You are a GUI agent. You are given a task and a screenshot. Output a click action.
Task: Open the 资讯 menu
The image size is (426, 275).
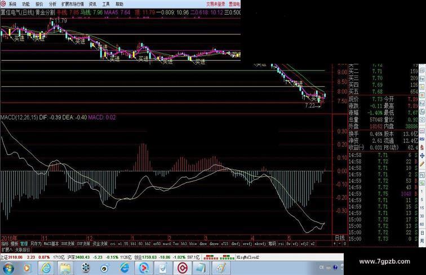(x=92, y=4)
